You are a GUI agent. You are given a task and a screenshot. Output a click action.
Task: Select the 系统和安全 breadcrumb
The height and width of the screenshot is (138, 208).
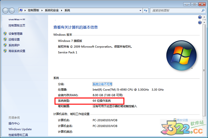click(x=52, y=11)
